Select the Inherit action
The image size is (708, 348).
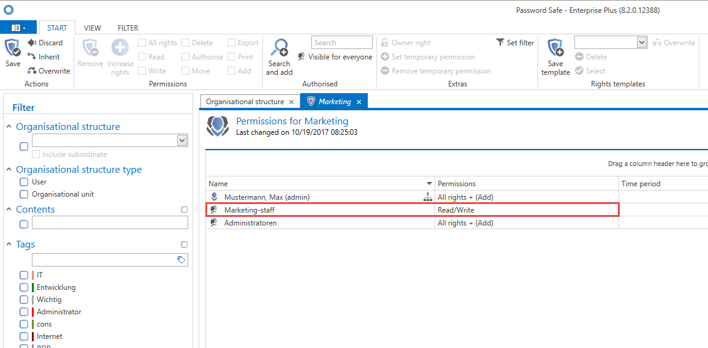(44, 56)
